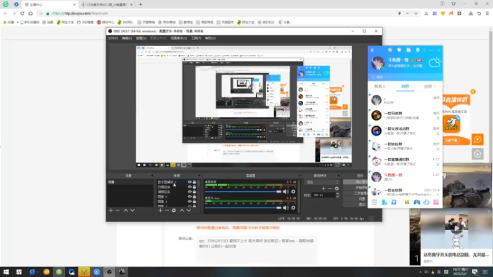Click QQ search field
Screen dimensions: 493x277
click(x=405, y=77)
